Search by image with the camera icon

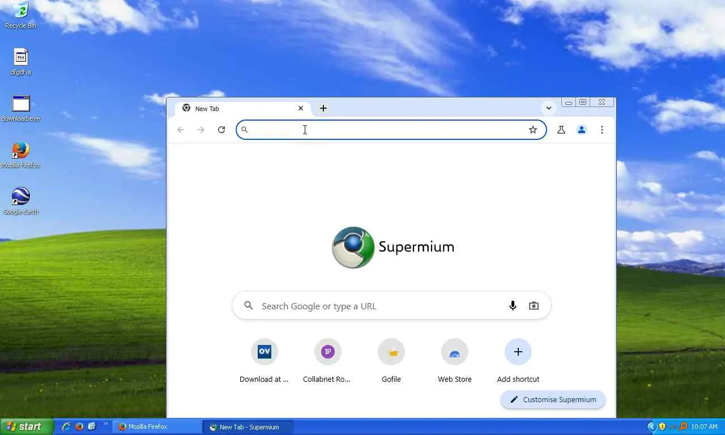(534, 306)
